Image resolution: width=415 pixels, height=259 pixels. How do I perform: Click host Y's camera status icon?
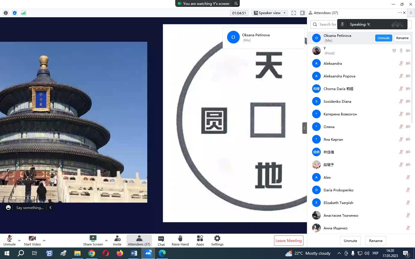coord(408,51)
